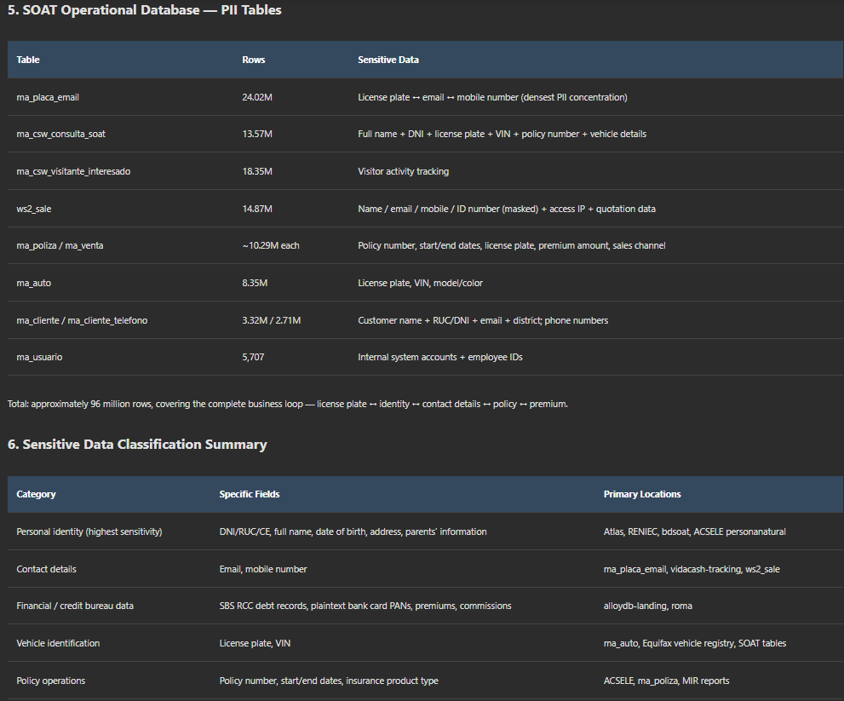Click the "alloydb-landing, roma" location cell

tap(648, 606)
